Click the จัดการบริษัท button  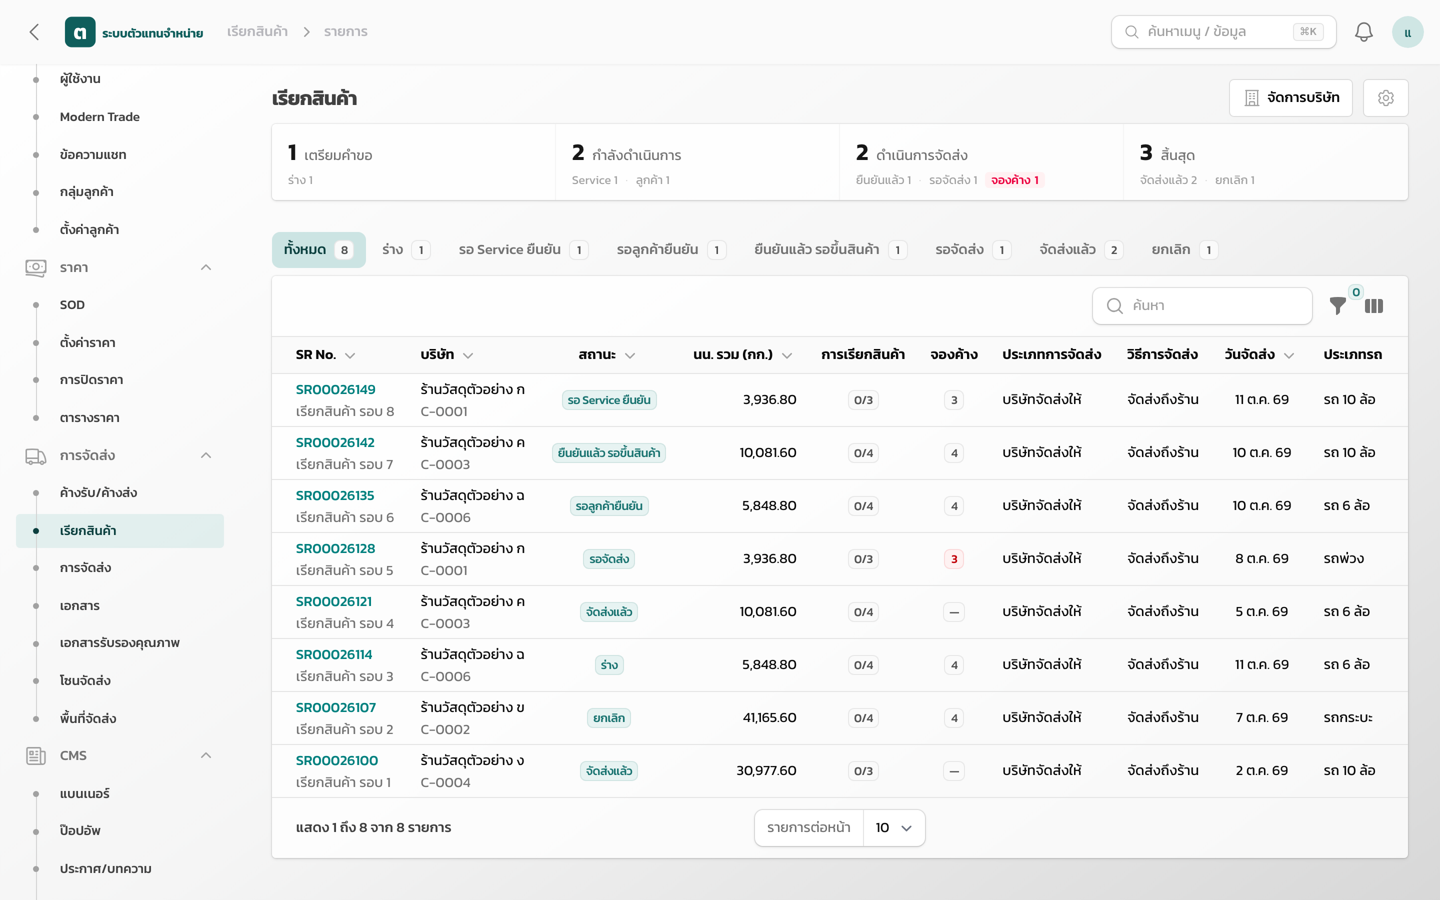coord(1290,97)
